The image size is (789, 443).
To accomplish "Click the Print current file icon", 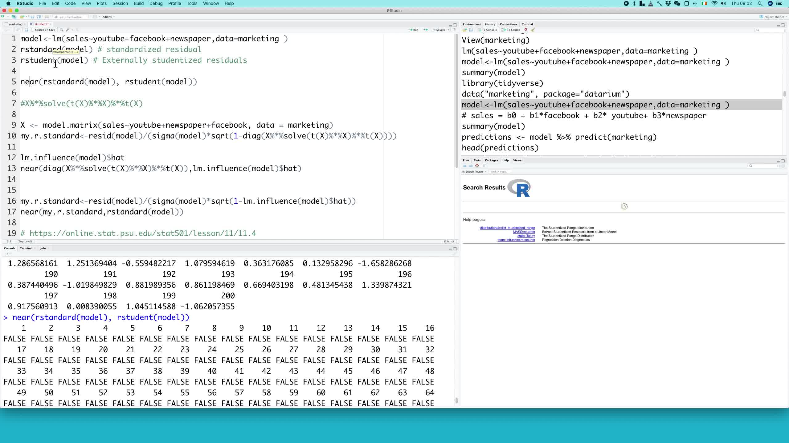I will pyautogui.click(x=47, y=17).
